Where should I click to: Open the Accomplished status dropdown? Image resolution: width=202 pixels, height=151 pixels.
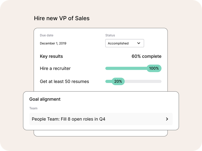[124, 43]
